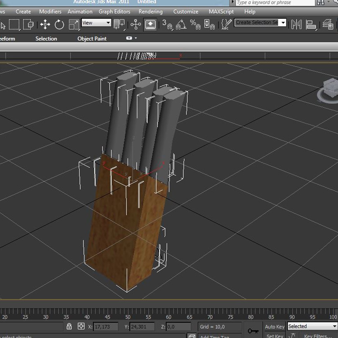
Task: Expand the ribbon display options arrow
Action: click(x=136, y=38)
